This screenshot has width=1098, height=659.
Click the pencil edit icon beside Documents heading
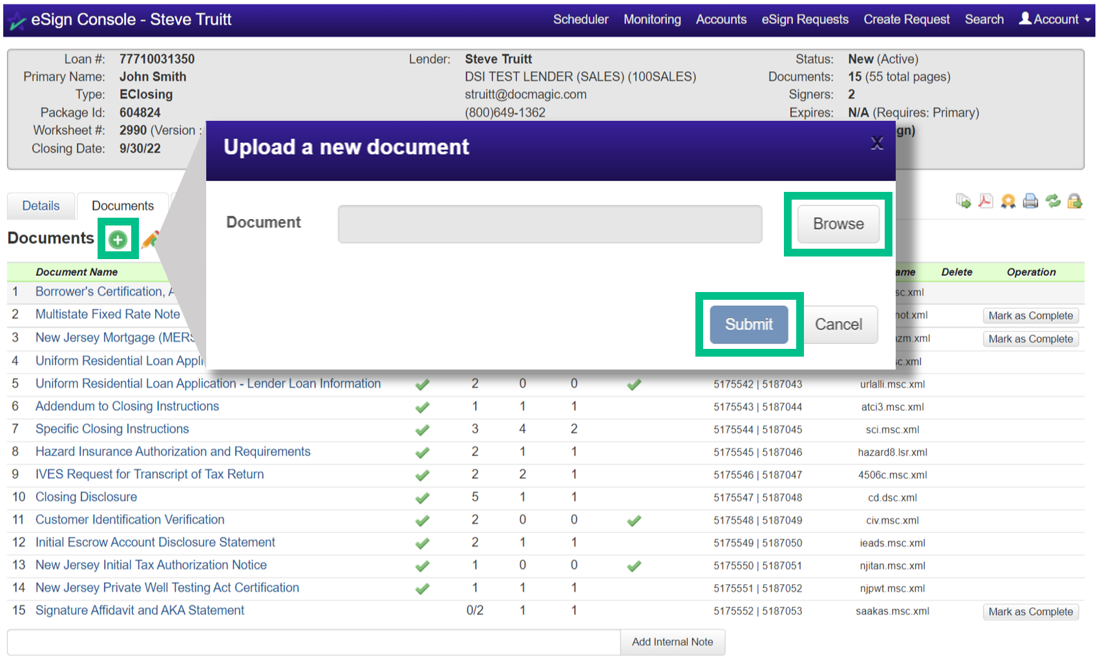[149, 240]
